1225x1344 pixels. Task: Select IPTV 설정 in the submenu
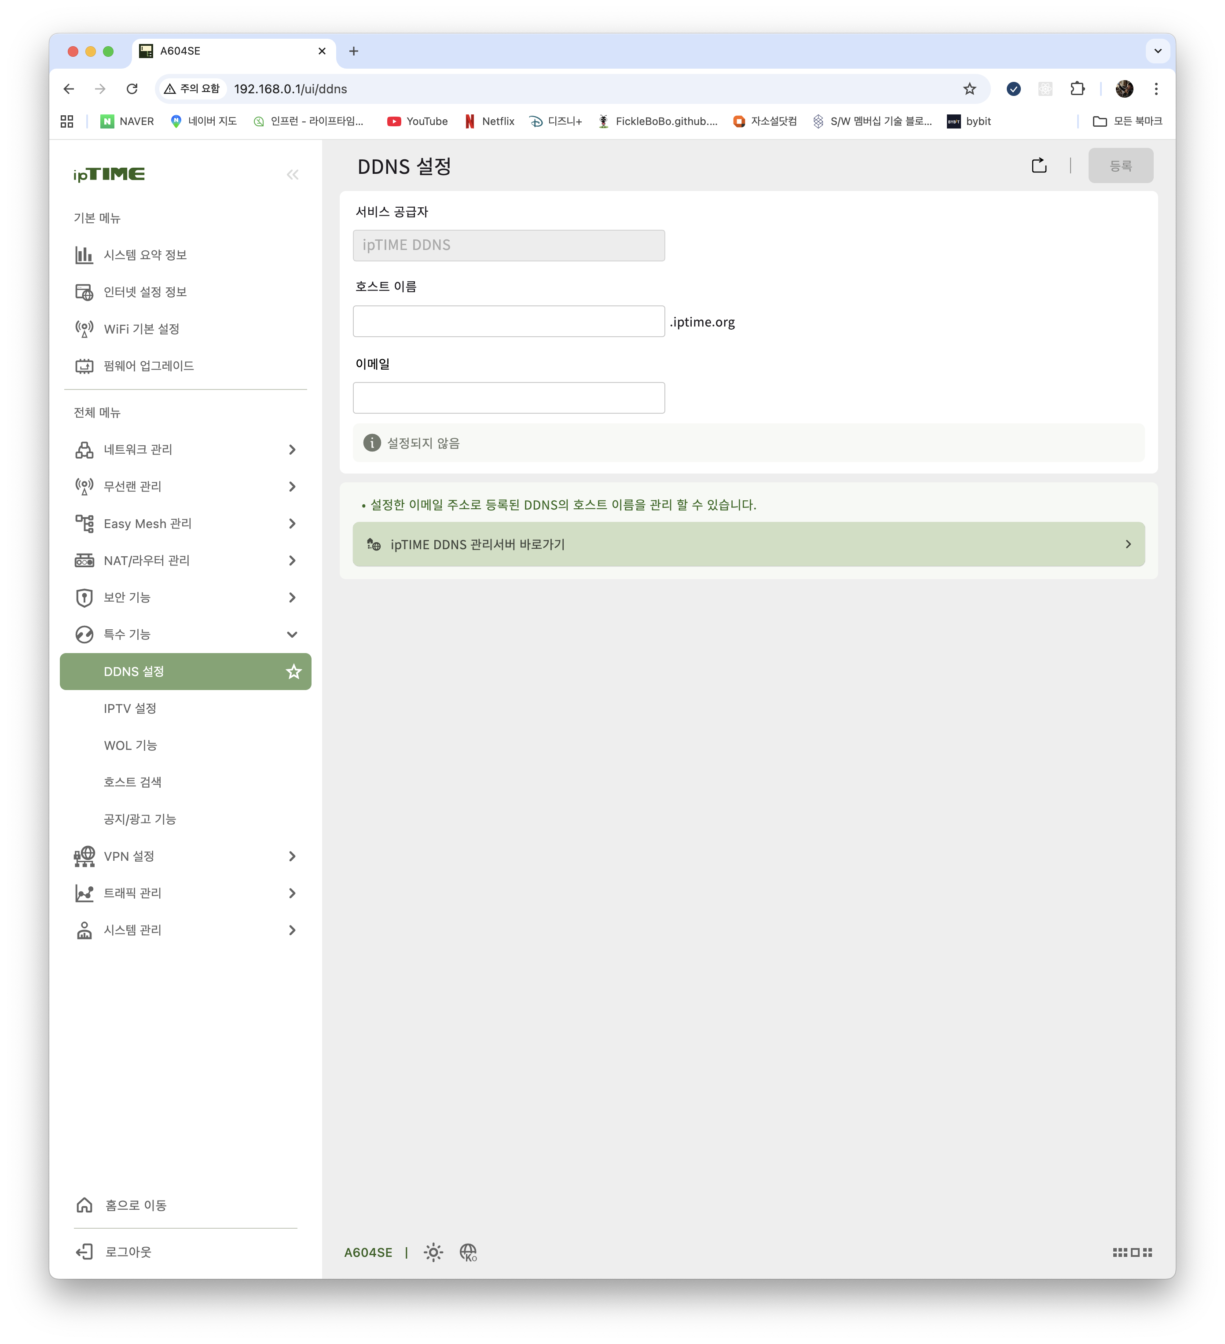pyautogui.click(x=130, y=708)
